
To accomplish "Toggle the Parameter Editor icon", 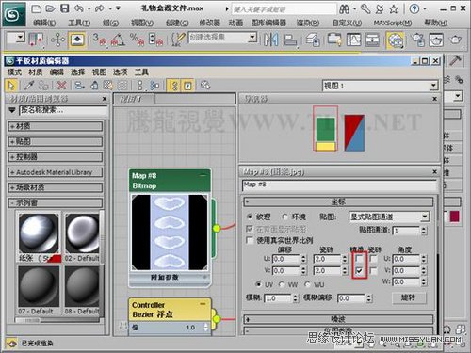I will click(x=187, y=86).
